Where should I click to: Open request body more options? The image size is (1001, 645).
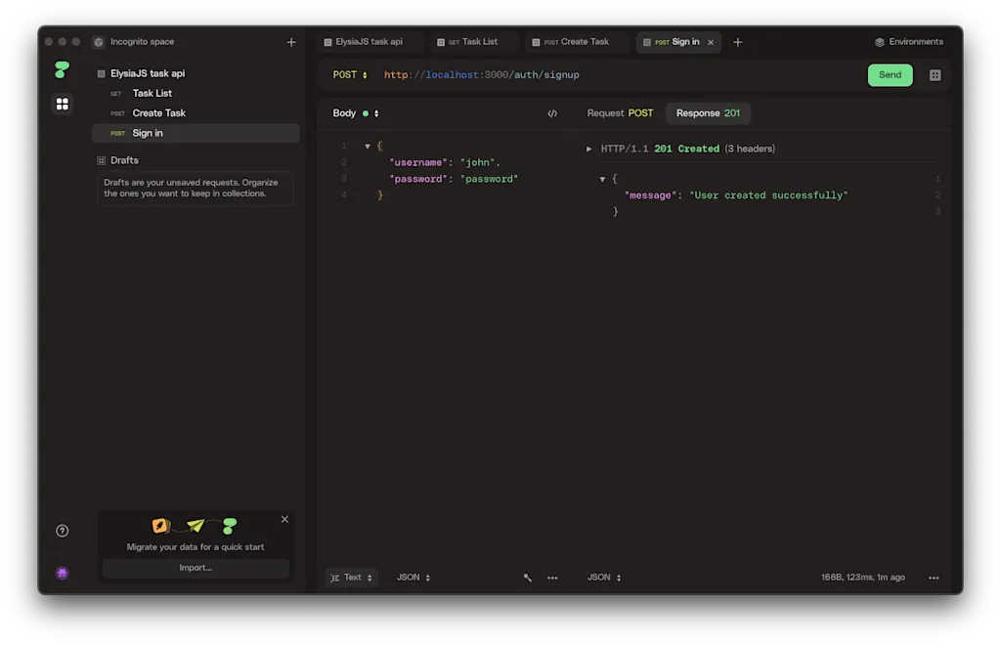pos(552,578)
